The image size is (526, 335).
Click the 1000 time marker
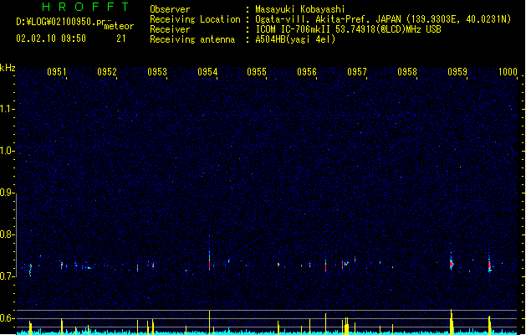pos(508,72)
